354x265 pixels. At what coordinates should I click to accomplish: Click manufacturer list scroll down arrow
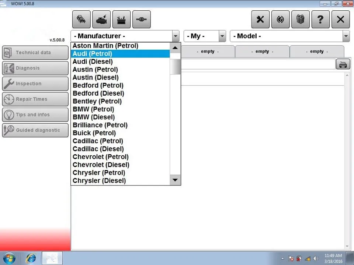tap(175, 180)
